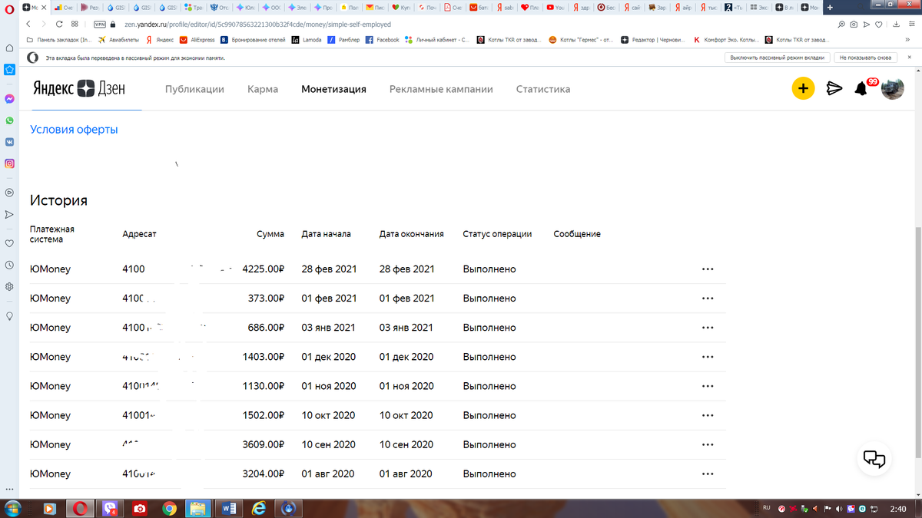
Task: Open Opera sidebar three-dots menu
Action: pos(9,489)
